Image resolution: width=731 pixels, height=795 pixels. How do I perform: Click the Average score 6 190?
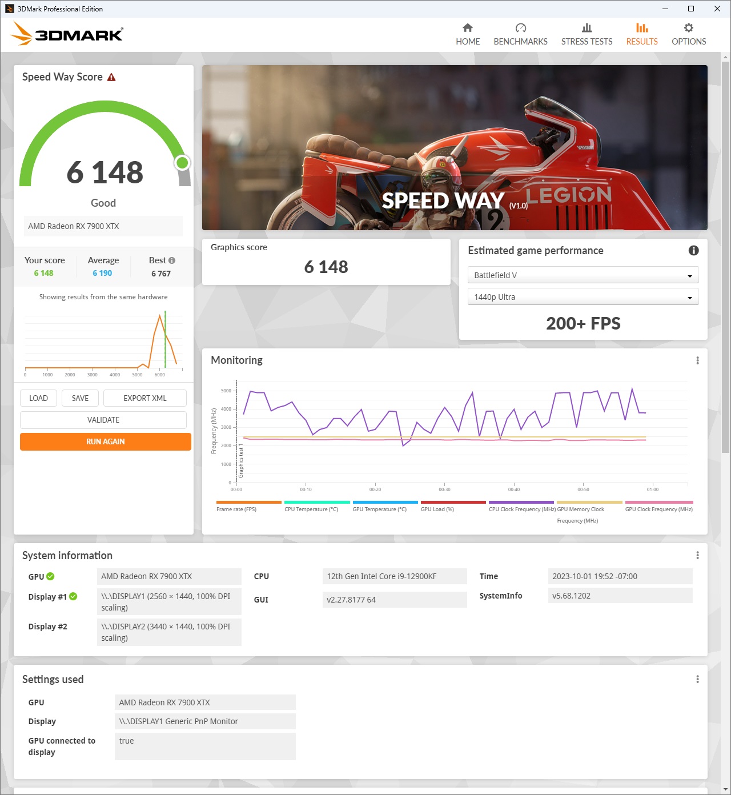102,273
